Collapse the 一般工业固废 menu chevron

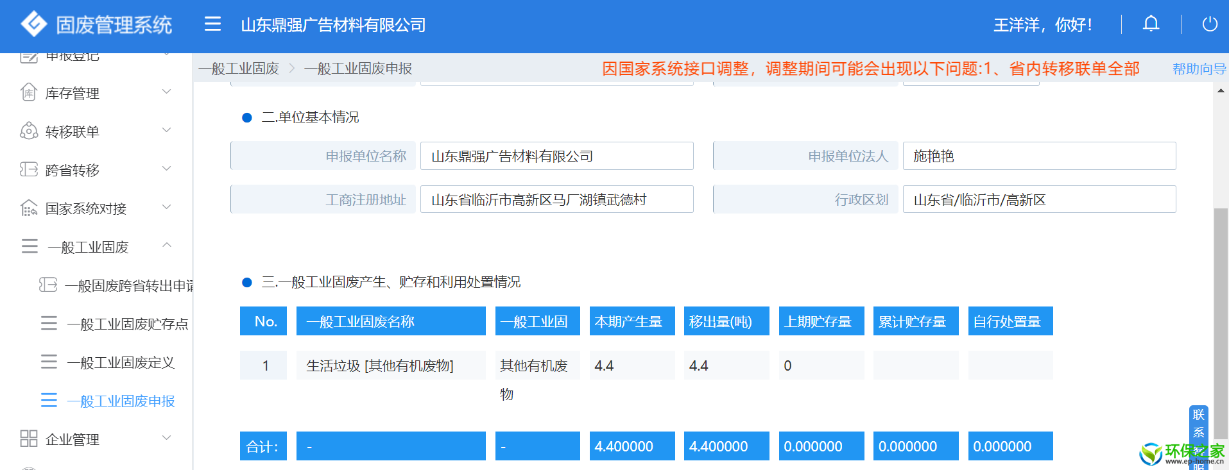click(167, 246)
